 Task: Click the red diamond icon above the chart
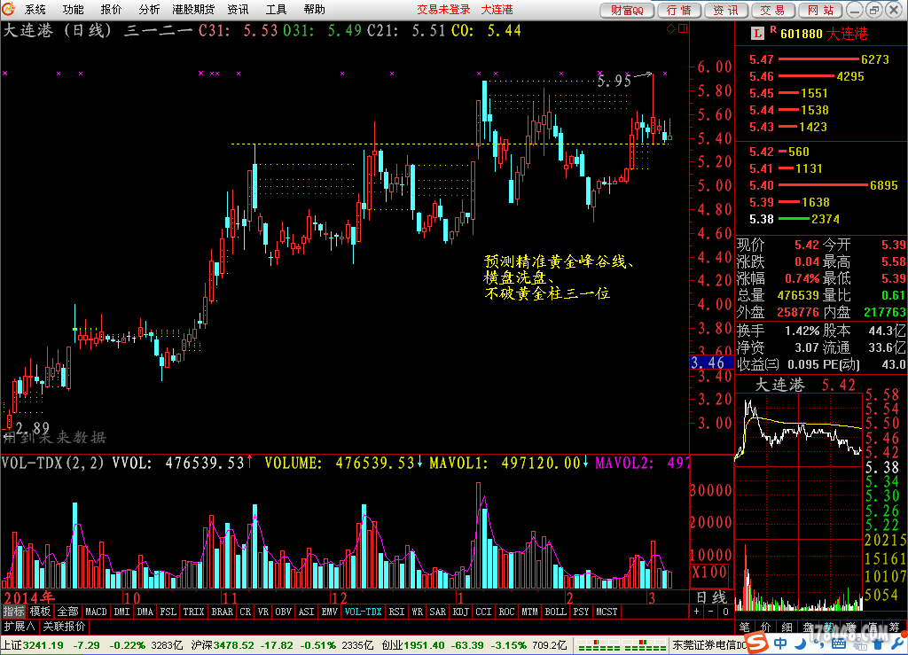670,28
